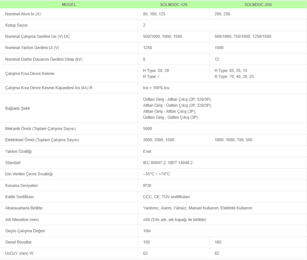Click the Nominal Akım In (A) row label
Viewport: 307px width, 260px height.
[23, 14]
